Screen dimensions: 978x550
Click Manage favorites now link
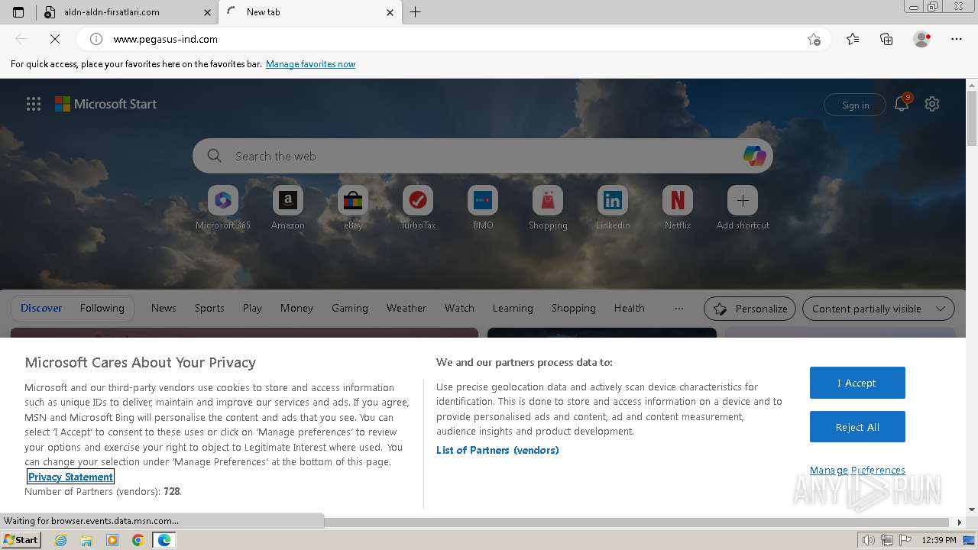click(310, 64)
